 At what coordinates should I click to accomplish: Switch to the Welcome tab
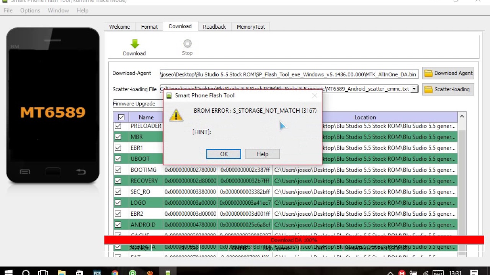pos(119,27)
